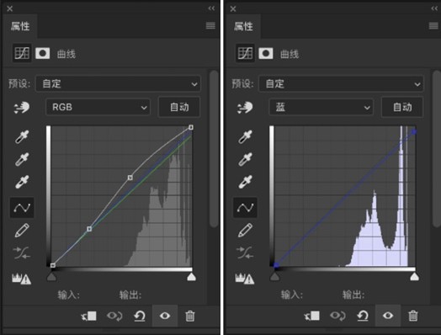Click the black point slider under RGB curve
The width and height of the screenshot is (441, 335).
[51, 277]
